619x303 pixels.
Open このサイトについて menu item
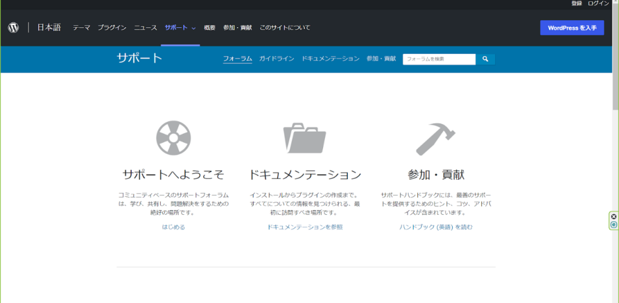tap(284, 28)
